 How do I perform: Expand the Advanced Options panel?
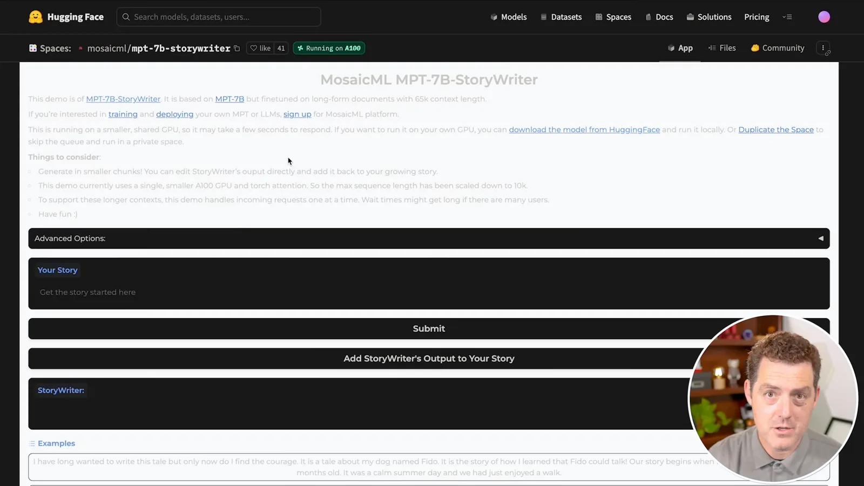pyautogui.click(x=429, y=238)
